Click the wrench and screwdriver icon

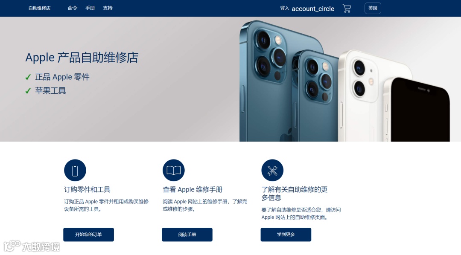(x=272, y=171)
